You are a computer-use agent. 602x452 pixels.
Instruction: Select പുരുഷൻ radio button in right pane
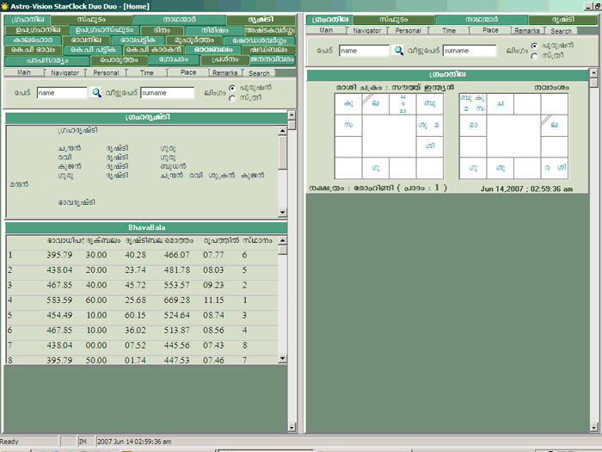pos(534,46)
